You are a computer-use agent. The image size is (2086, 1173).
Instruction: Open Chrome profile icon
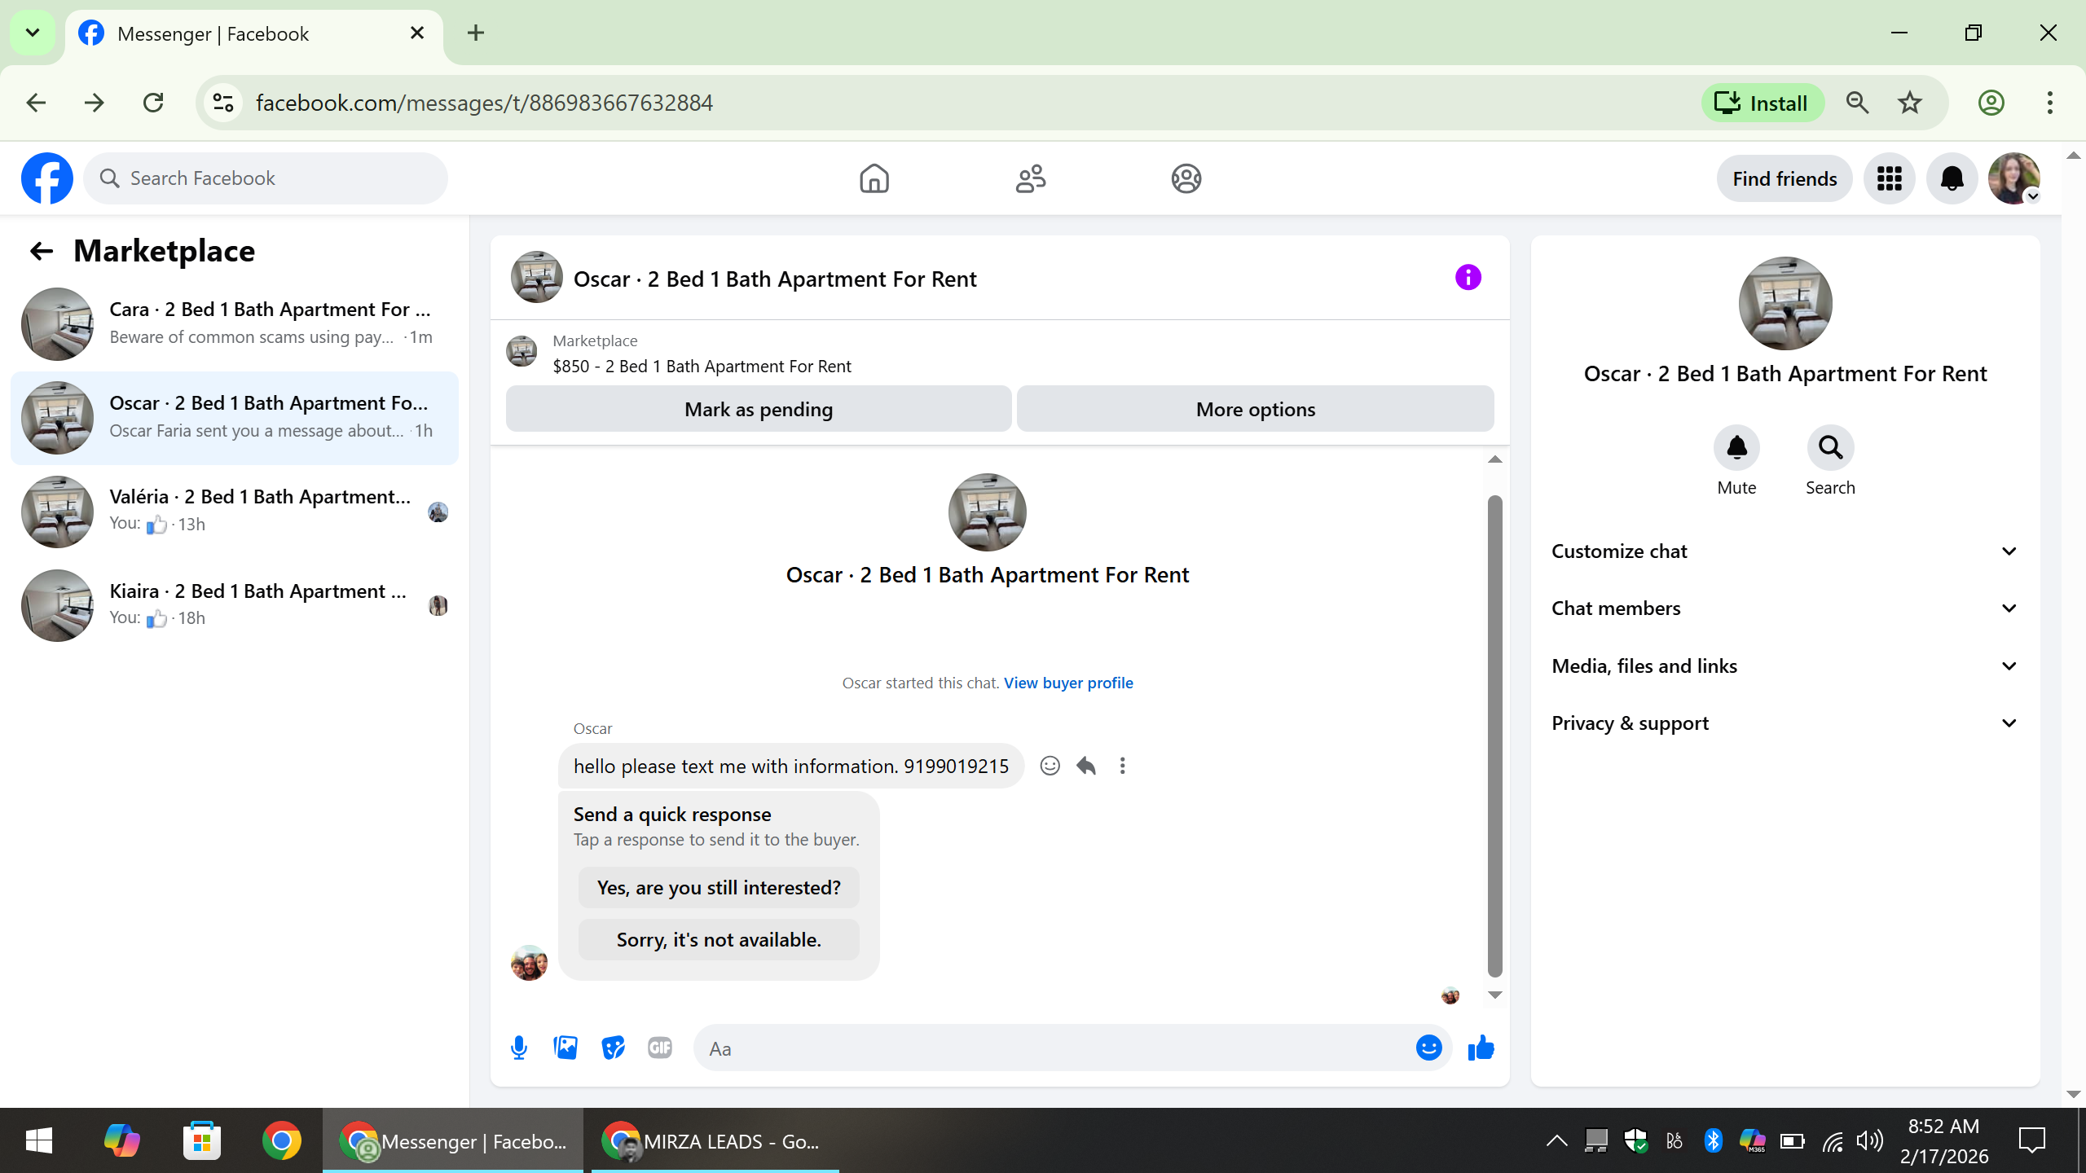click(1991, 103)
